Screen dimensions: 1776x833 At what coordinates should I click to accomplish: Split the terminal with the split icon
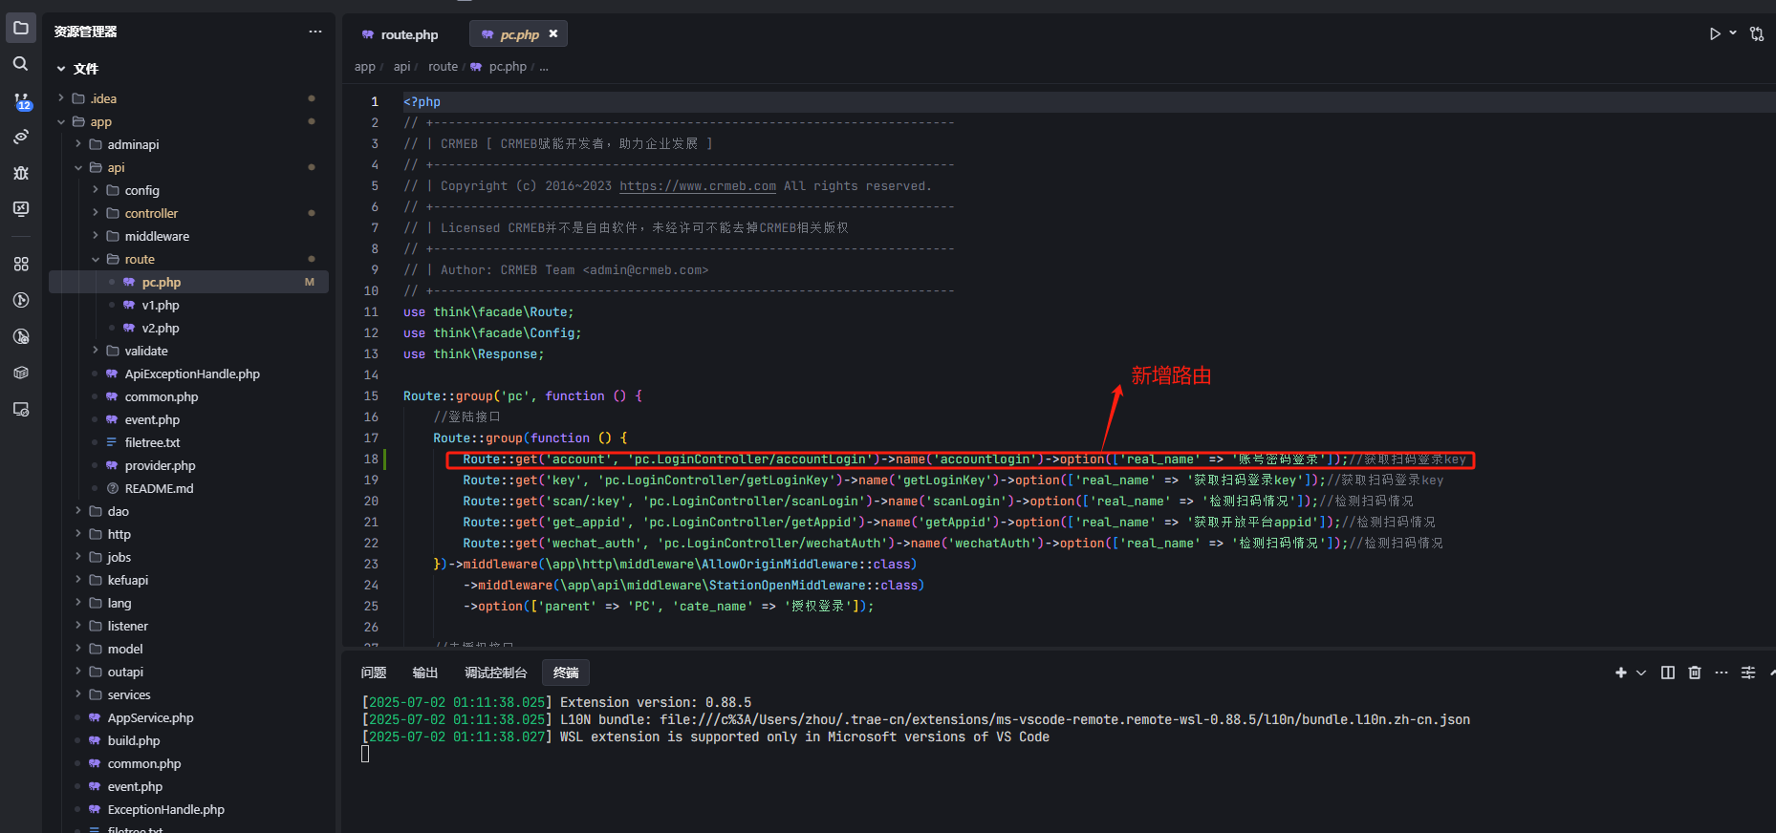pyautogui.click(x=1668, y=673)
